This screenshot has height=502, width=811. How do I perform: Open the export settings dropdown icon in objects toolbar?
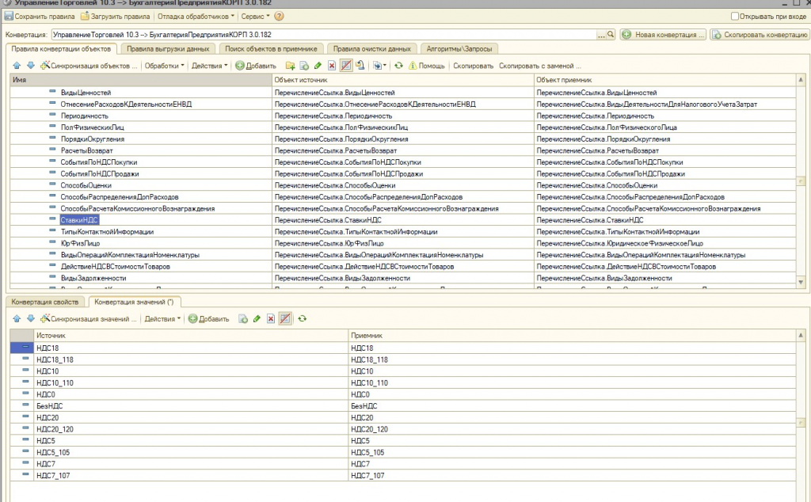tap(379, 66)
